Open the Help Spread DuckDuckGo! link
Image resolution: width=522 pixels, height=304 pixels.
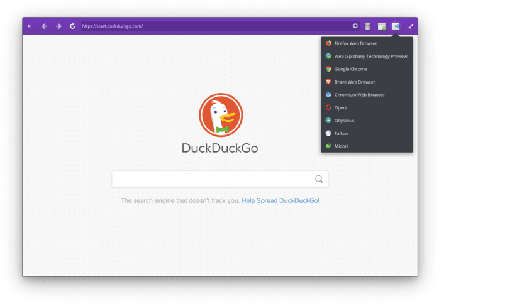(x=280, y=201)
